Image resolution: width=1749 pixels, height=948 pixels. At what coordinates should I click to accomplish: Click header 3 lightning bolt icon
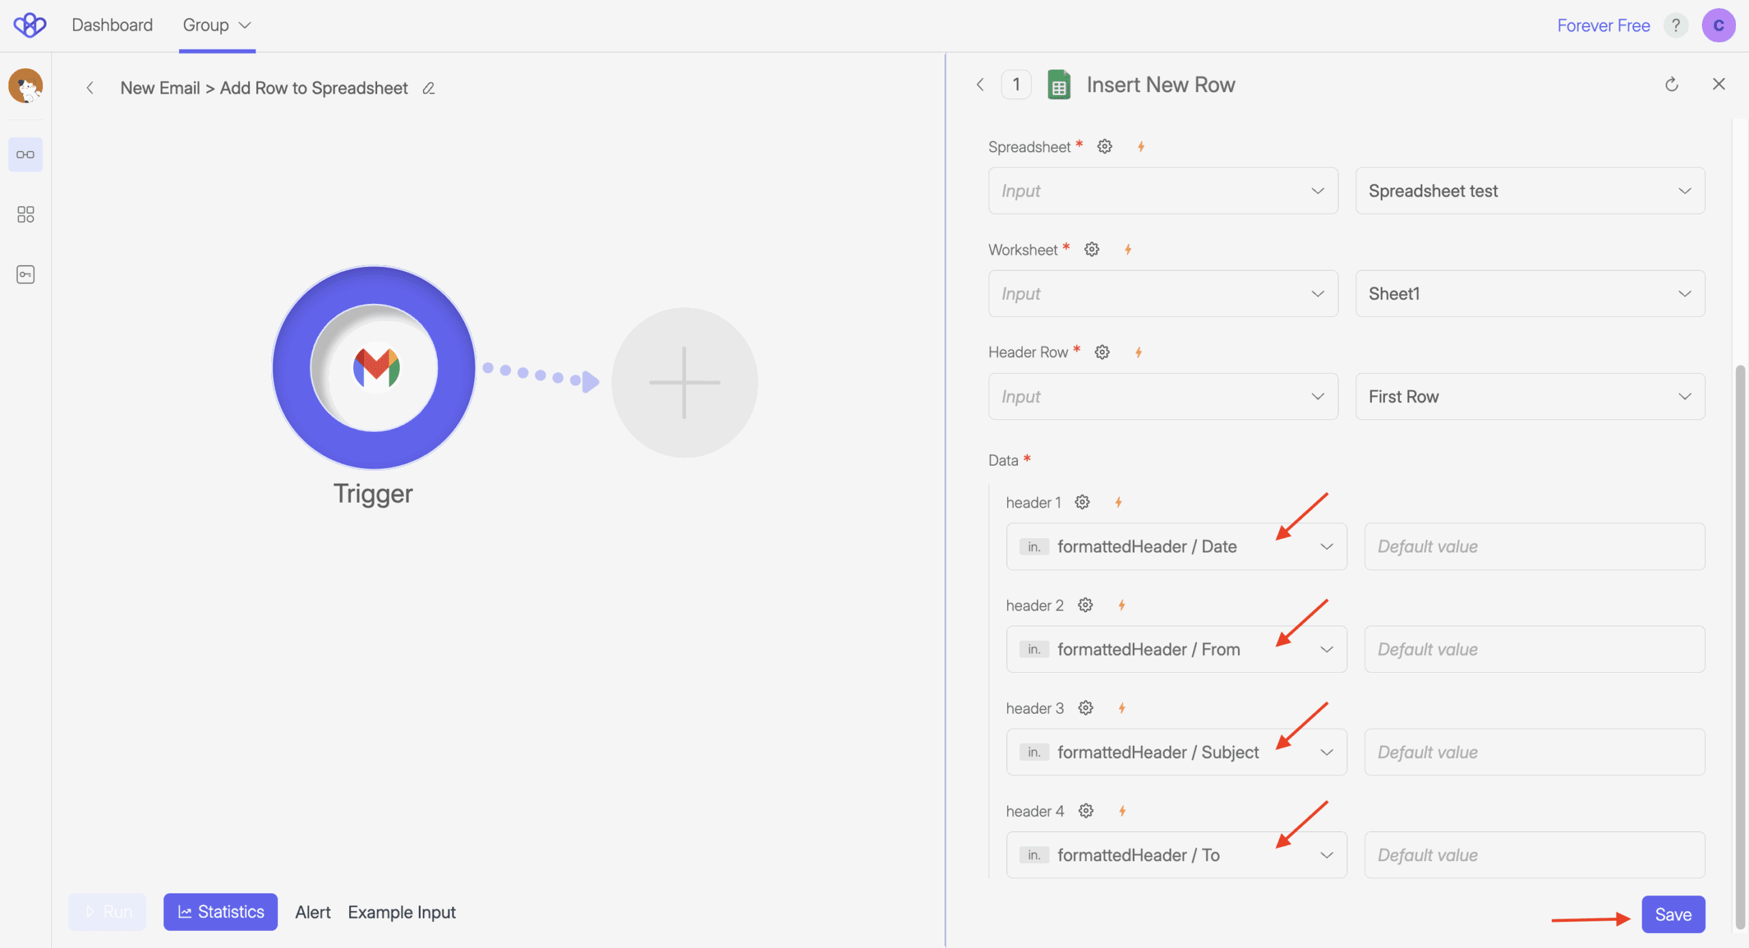1122,708
